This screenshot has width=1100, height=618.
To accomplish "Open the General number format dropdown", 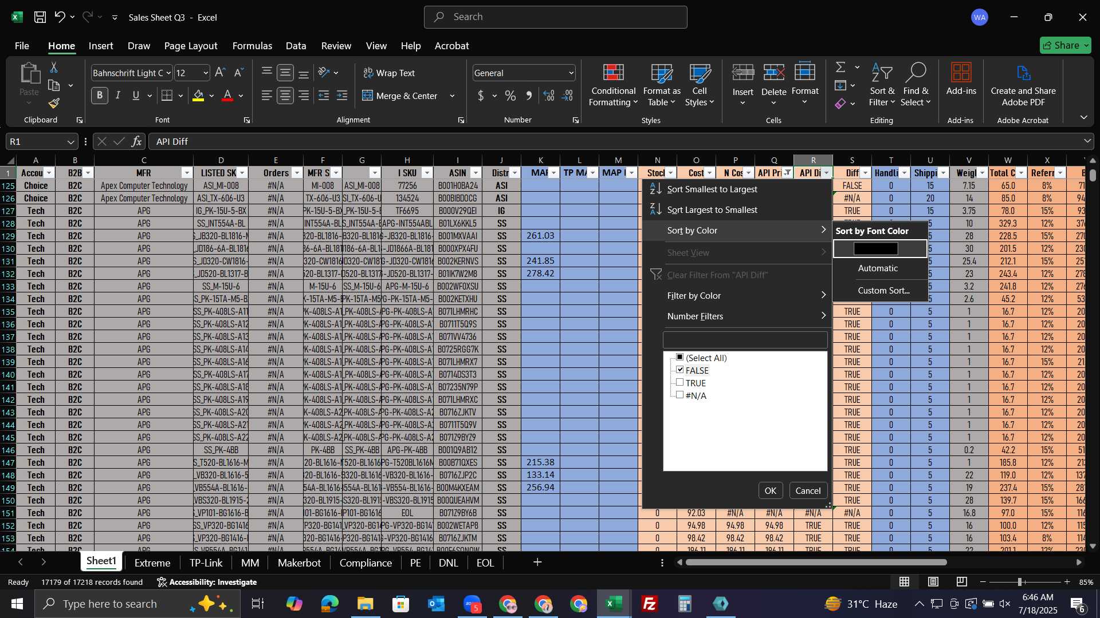I will click(x=571, y=73).
